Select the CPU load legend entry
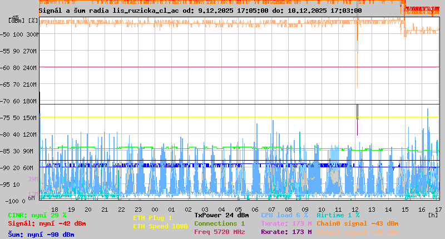The image size is (445, 239). (x=284, y=215)
